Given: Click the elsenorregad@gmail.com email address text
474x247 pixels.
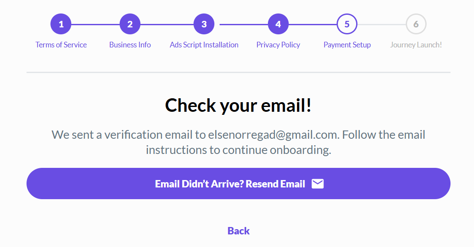Looking at the screenshot, I should (273, 135).
